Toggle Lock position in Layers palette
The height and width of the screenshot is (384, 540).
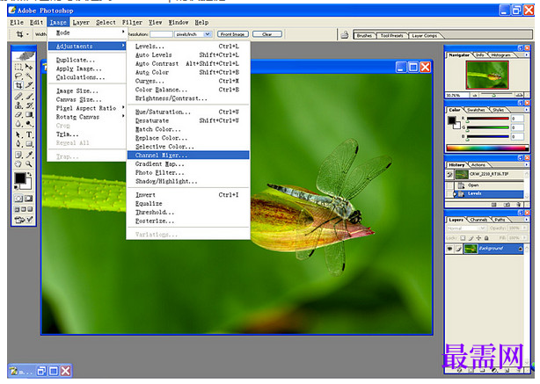478,238
